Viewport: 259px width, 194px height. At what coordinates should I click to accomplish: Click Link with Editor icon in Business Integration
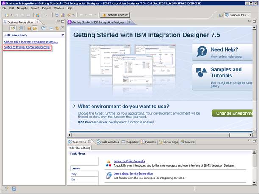pyautogui.click(x=57, y=28)
